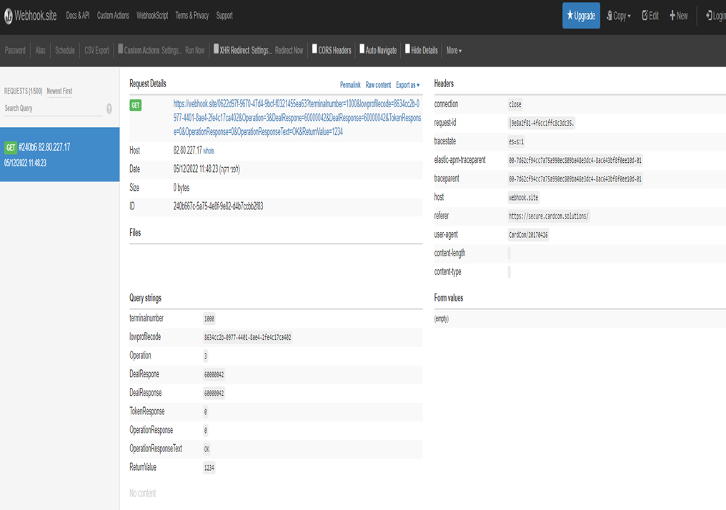Toggle Newest First sort order
Image resolution: width=726 pixels, height=510 pixels.
click(59, 91)
